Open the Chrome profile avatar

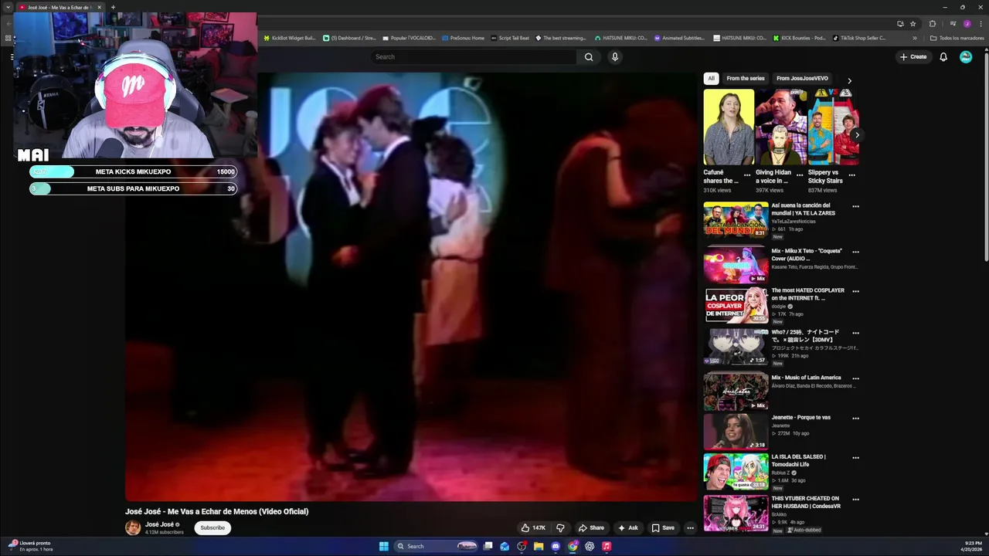[x=967, y=24]
